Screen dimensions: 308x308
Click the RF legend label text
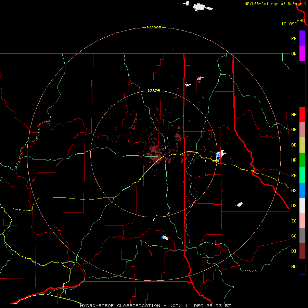294,38
